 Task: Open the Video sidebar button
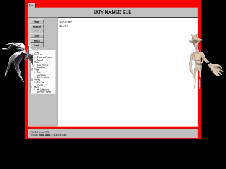[37, 35]
